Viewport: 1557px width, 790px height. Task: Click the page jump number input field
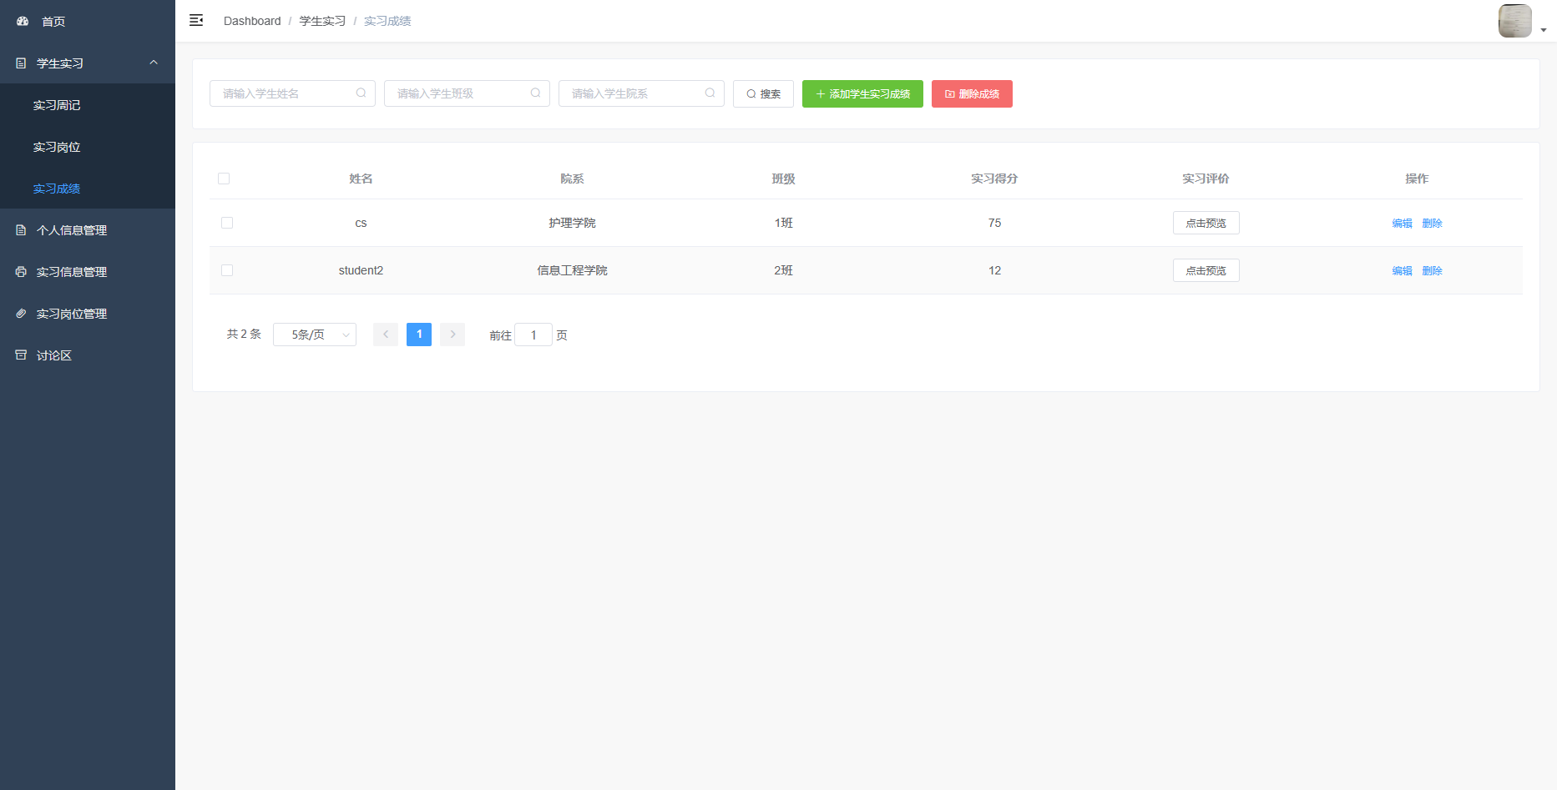(x=533, y=335)
